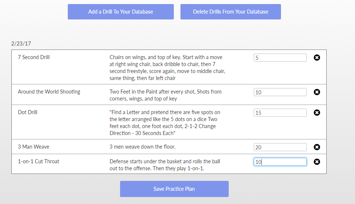Screen dimensions: 355x204
Task: Click the 2/23/17 date label
Action: pos(21,44)
